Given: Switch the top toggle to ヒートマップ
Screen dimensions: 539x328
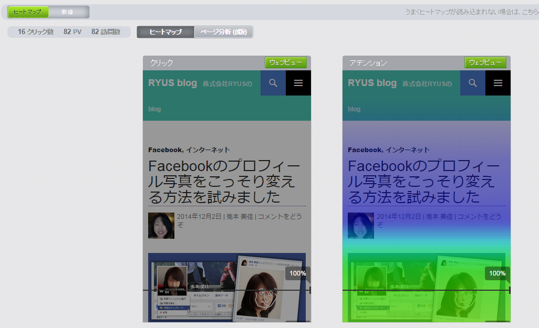Looking at the screenshot, I should point(28,12).
